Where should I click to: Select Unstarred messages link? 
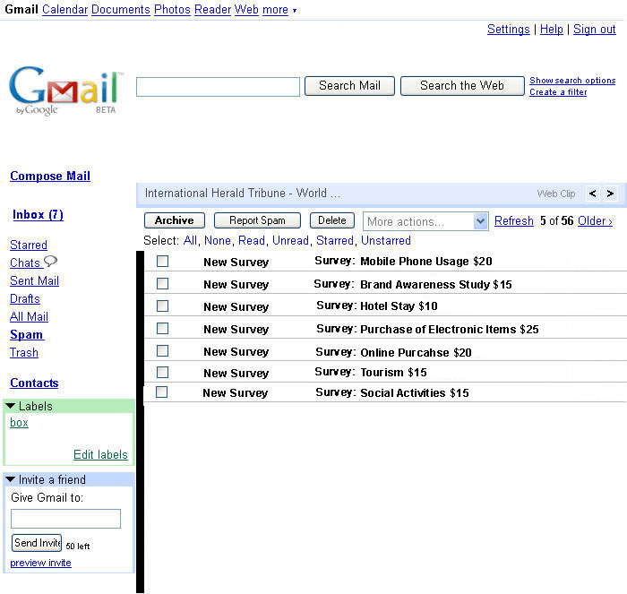(x=386, y=240)
